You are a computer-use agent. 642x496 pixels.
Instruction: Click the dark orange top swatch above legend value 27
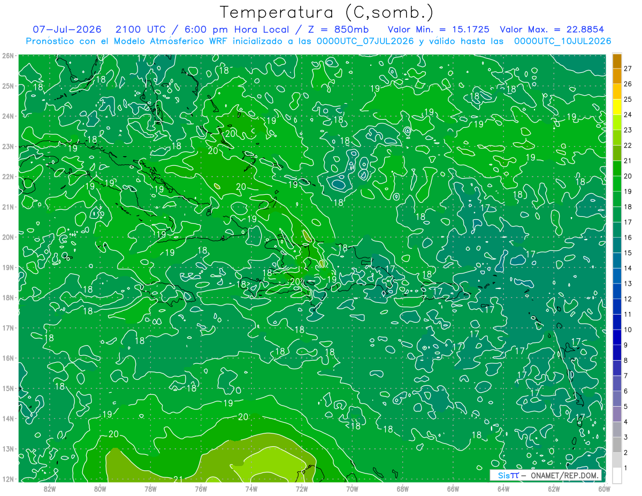617,61
